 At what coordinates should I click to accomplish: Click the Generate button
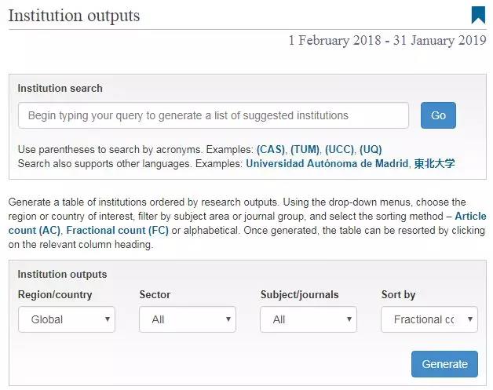tap(444, 364)
